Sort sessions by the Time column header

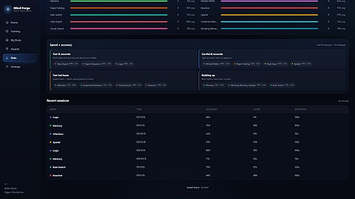point(139,109)
